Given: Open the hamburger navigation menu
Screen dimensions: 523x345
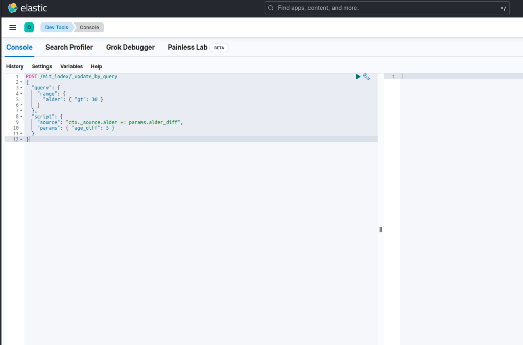Looking at the screenshot, I should tap(13, 27).
